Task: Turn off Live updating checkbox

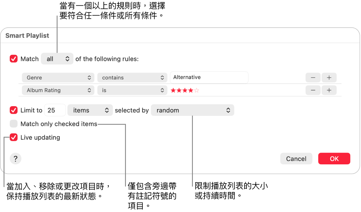Action: [x=14, y=137]
